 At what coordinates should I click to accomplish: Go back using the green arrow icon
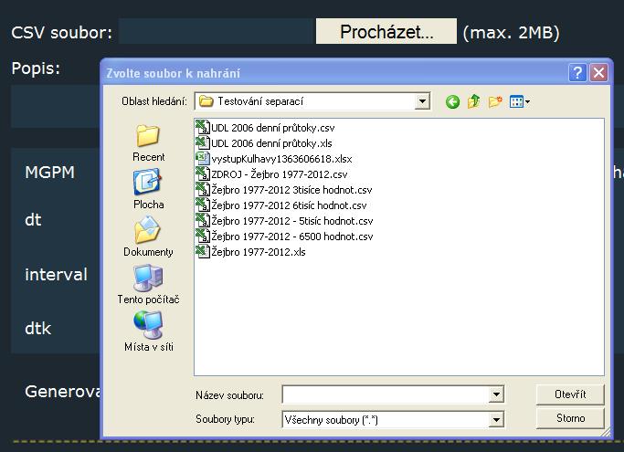[x=452, y=102]
